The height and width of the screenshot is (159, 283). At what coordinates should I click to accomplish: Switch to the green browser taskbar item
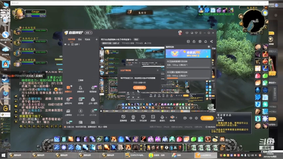pyautogui.click(x=159, y=155)
